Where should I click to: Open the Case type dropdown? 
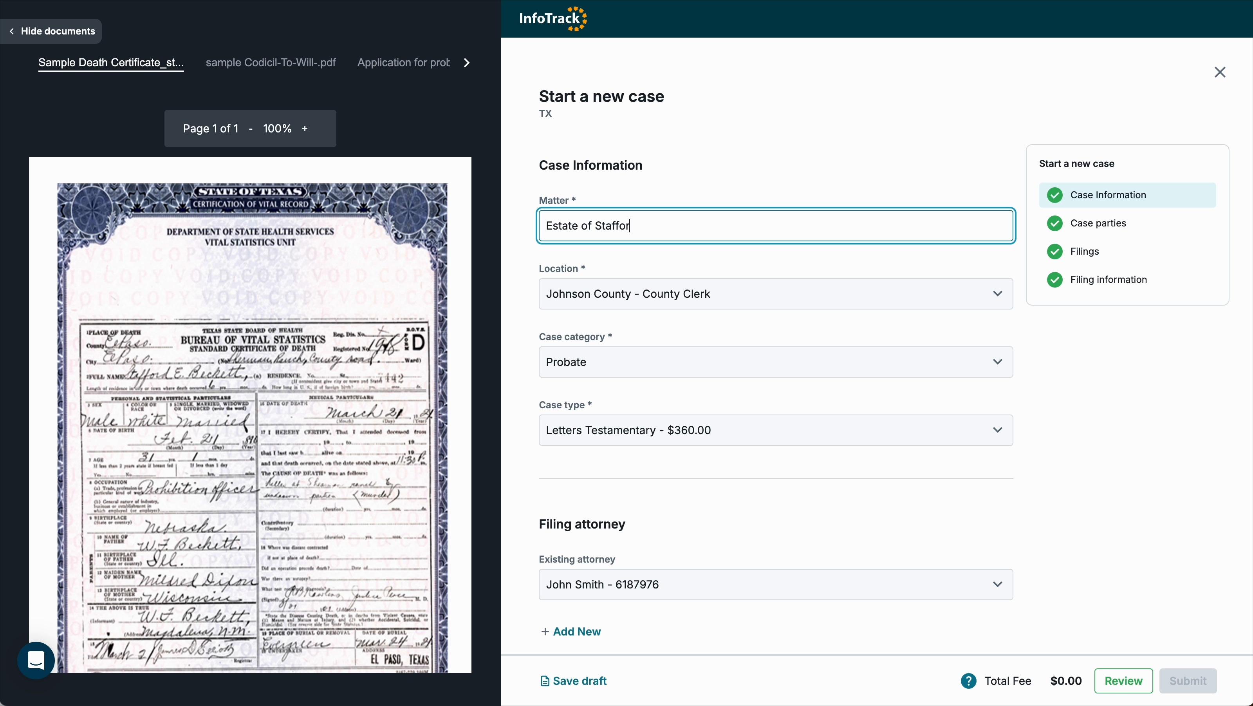[997, 430]
